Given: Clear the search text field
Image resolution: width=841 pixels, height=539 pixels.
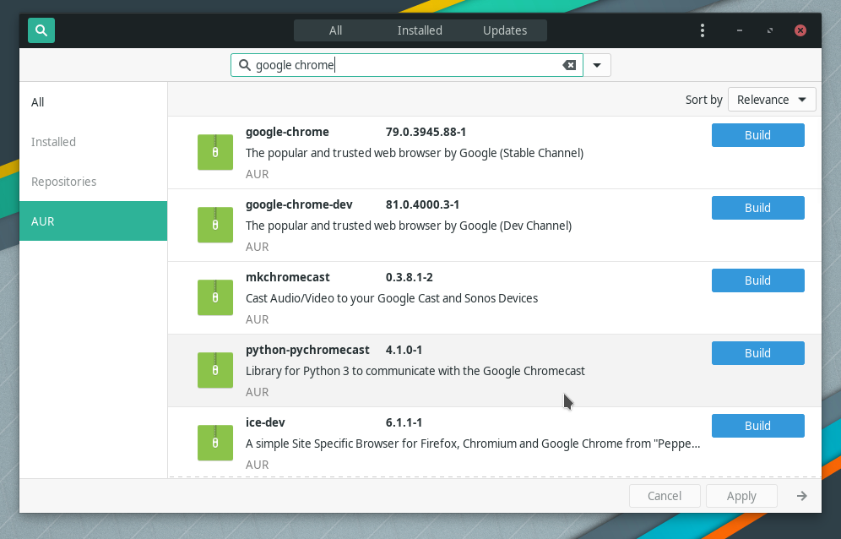Looking at the screenshot, I should point(569,65).
